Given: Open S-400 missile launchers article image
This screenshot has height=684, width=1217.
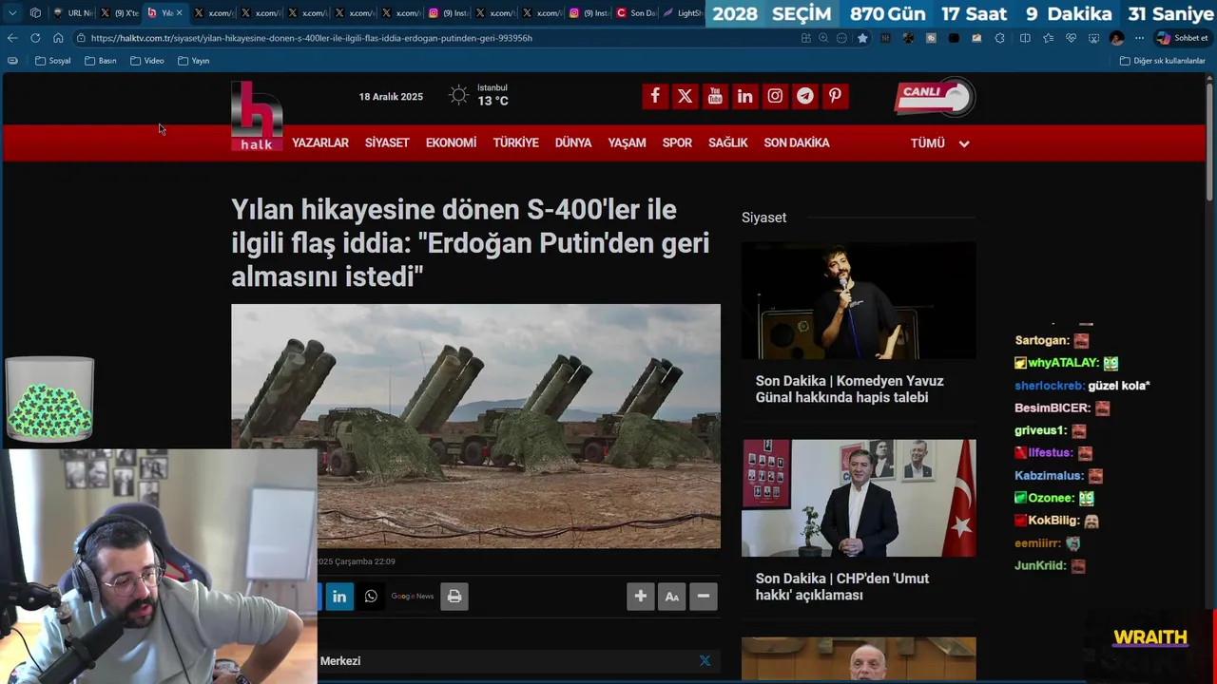Looking at the screenshot, I should [475, 426].
